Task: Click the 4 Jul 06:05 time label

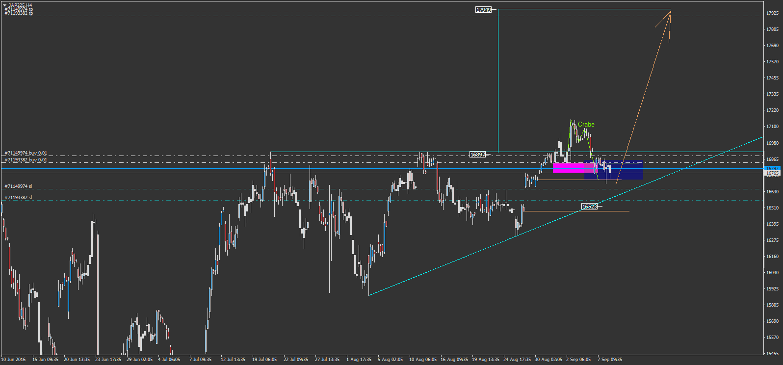Action: click(x=169, y=360)
